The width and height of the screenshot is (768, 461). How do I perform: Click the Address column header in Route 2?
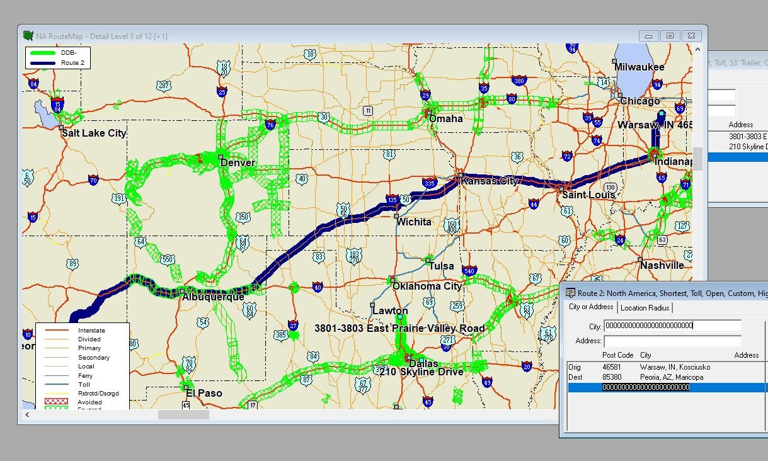click(746, 355)
